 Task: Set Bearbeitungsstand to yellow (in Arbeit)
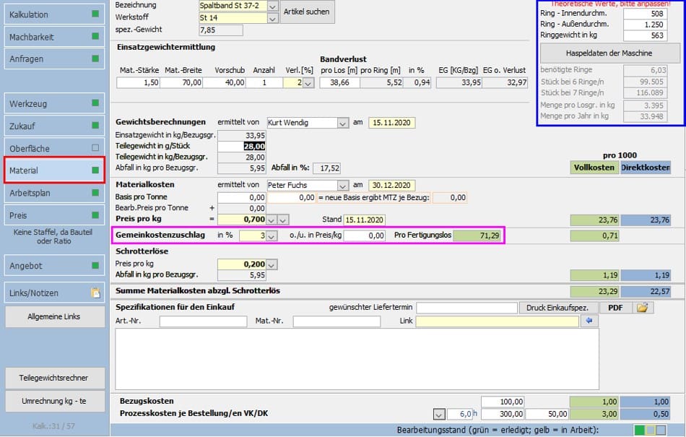tap(650, 430)
